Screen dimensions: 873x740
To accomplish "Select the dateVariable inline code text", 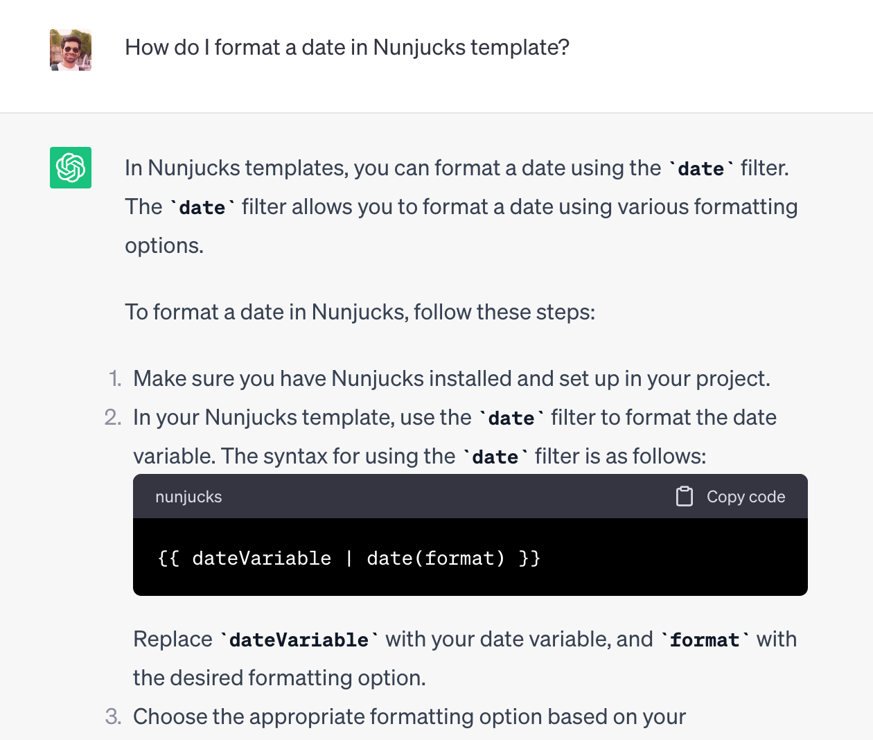I will tap(298, 639).
